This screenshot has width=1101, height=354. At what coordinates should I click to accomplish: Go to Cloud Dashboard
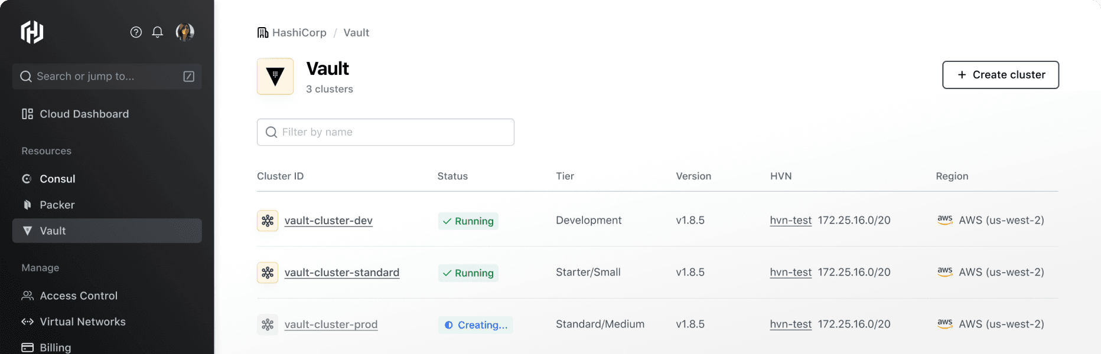[84, 114]
